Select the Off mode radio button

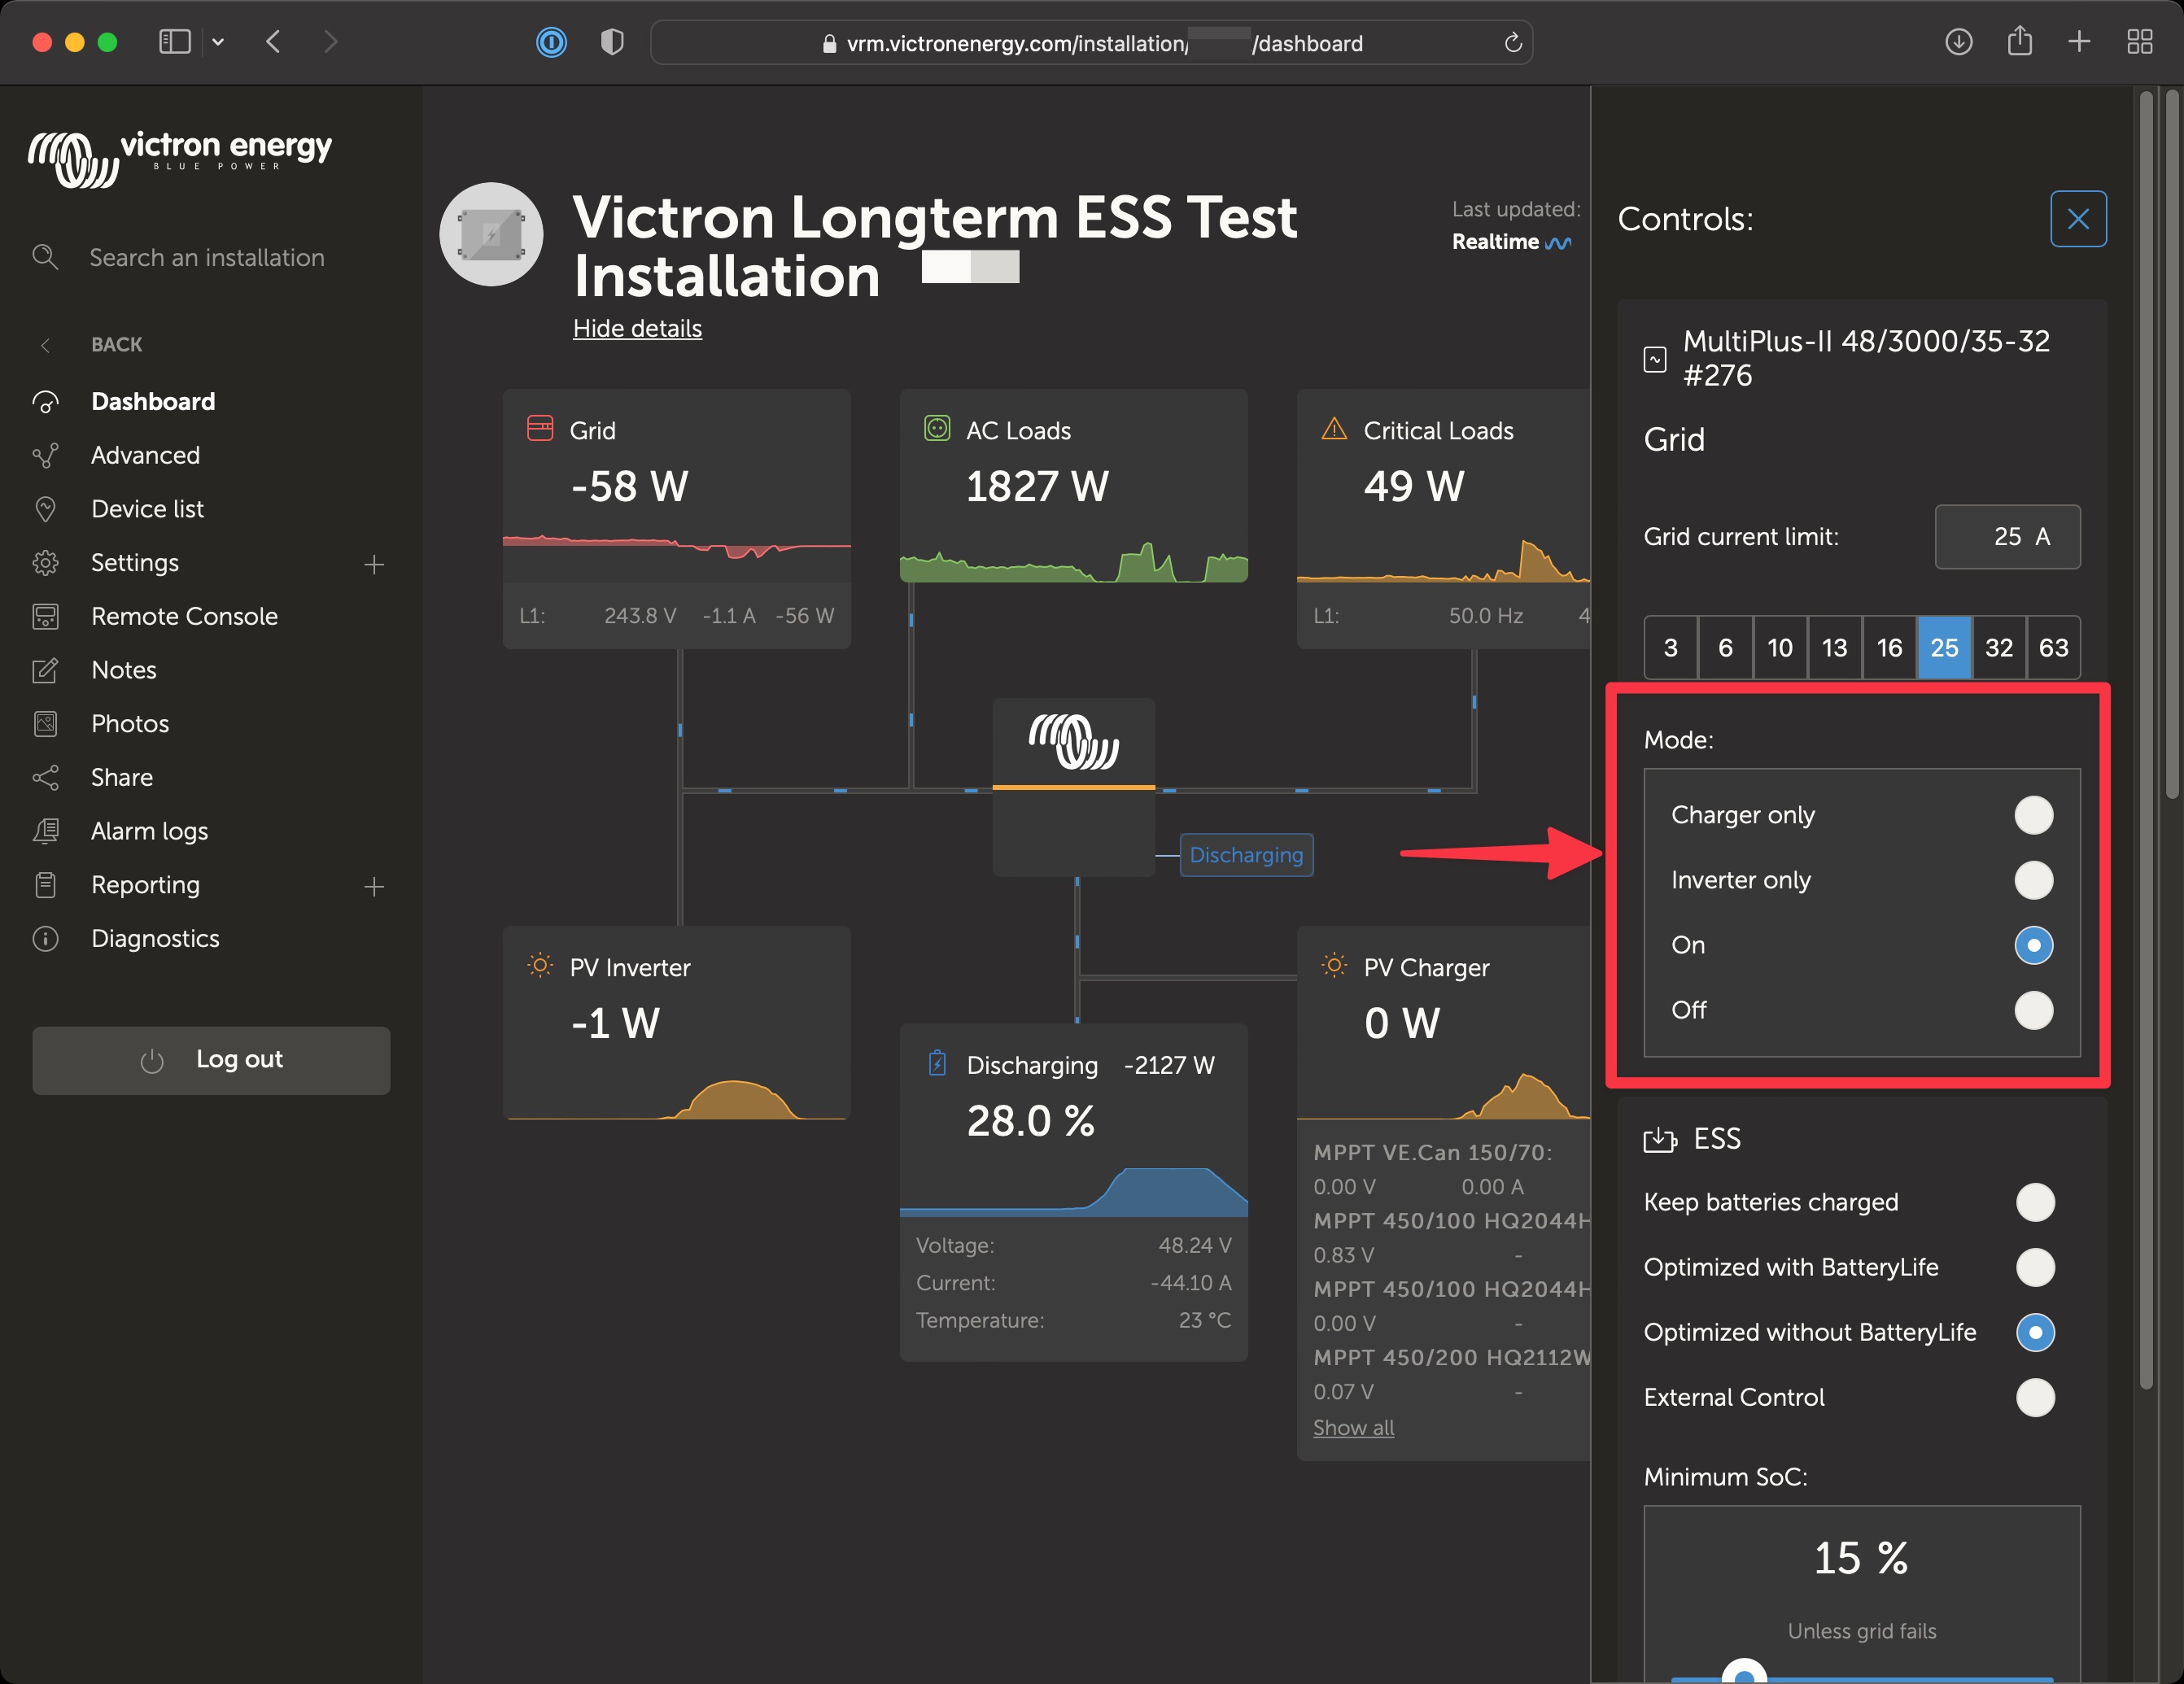coord(2033,1010)
